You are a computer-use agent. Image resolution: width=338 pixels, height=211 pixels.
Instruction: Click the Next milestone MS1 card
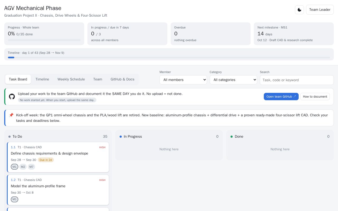(294, 34)
